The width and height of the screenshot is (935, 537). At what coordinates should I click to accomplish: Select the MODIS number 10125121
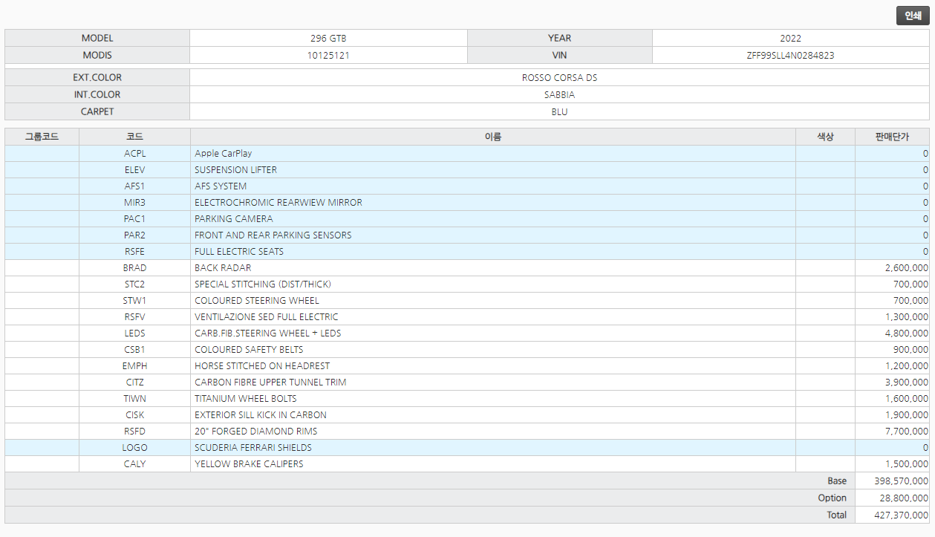tap(328, 55)
